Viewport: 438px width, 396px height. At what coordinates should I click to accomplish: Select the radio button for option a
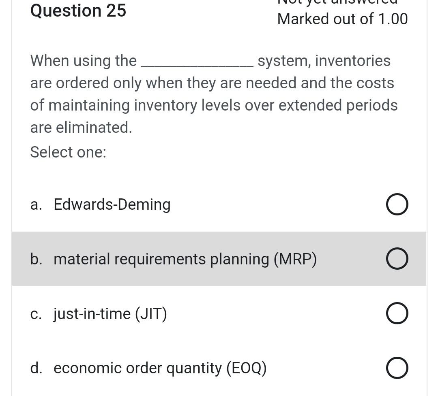(397, 204)
